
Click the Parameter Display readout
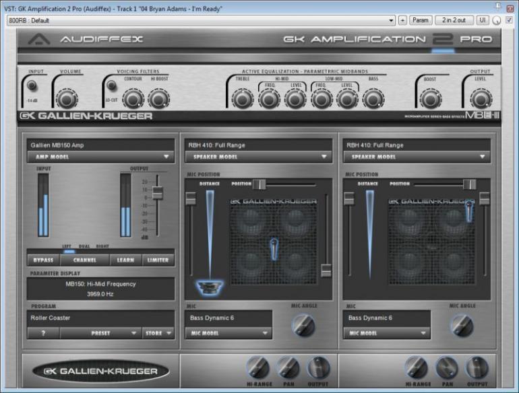100,289
